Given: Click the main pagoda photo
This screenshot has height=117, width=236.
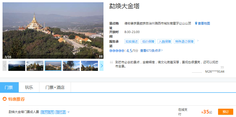Looking at the screenshot, I should [53, 30].
